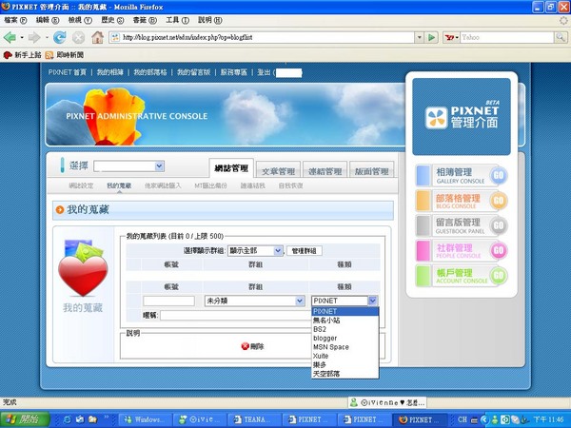Open the back button history dropdown

pos(22,37)
